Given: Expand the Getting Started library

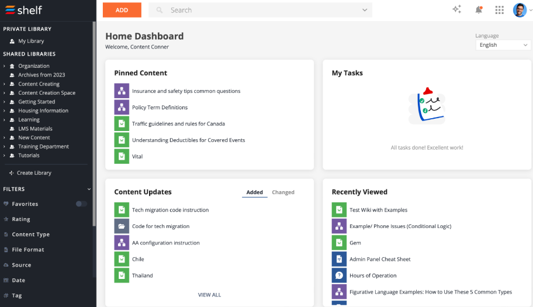Looking at the screenshot, I should (4, 102).
